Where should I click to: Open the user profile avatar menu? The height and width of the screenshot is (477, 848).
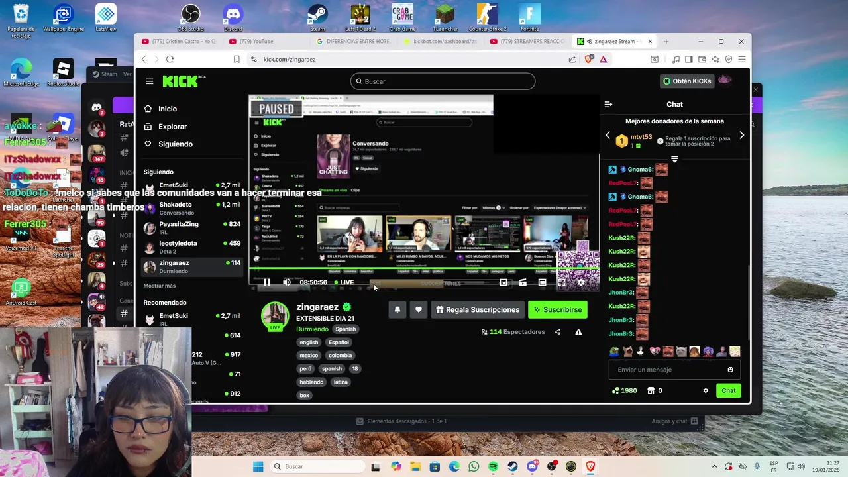tap(725, 81)
